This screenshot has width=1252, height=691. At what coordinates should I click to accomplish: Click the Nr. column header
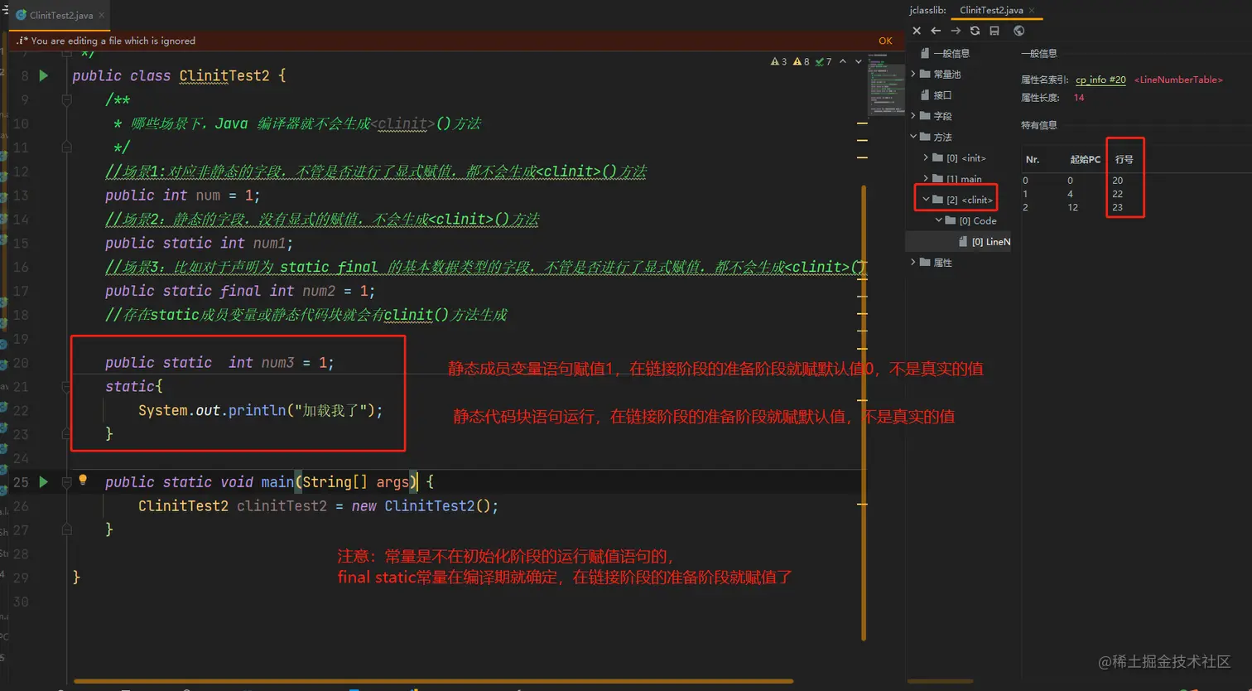click(x=1033, y=159)
